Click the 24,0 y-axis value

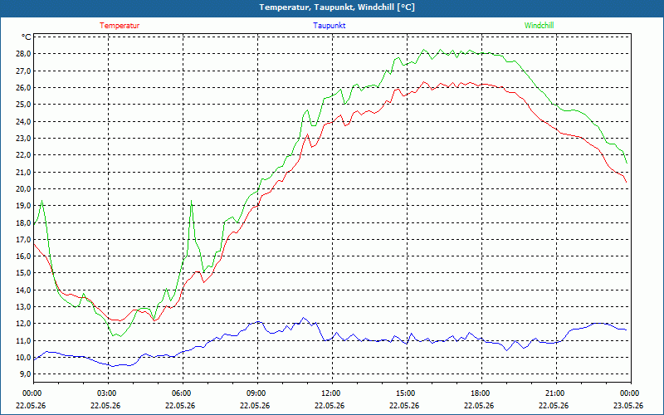24,121
